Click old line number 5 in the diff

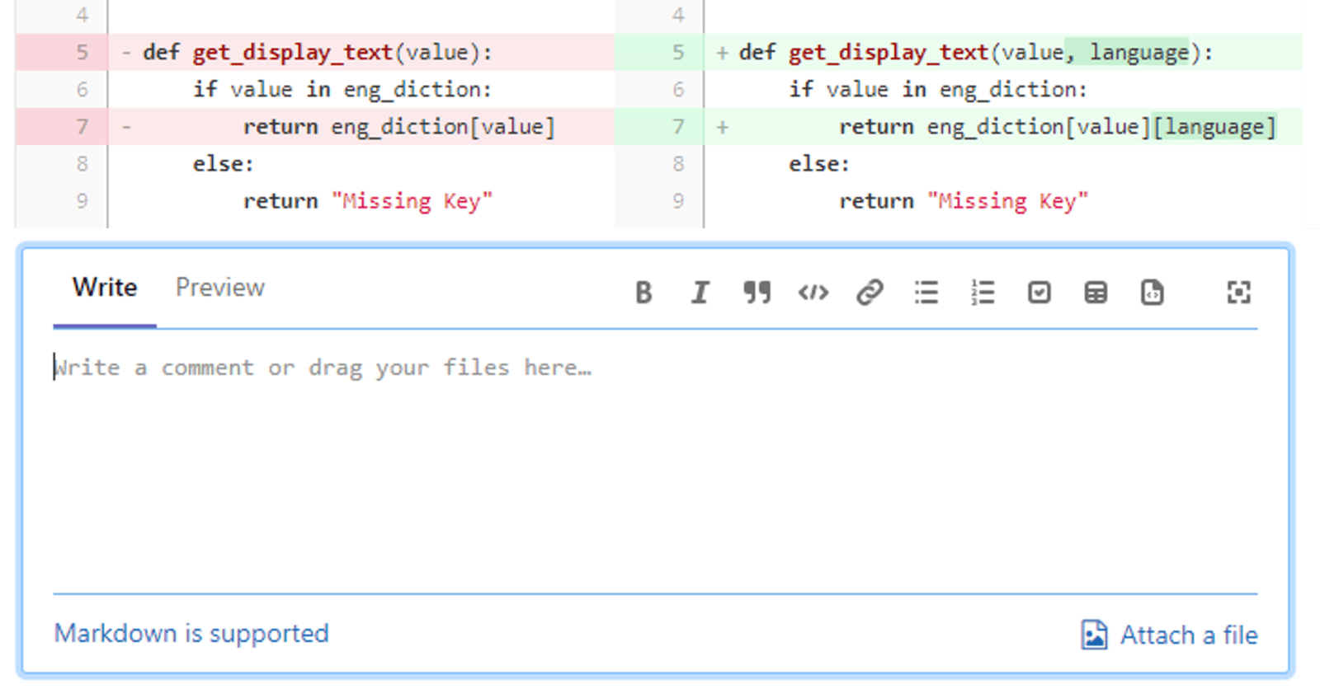[82, 52]
